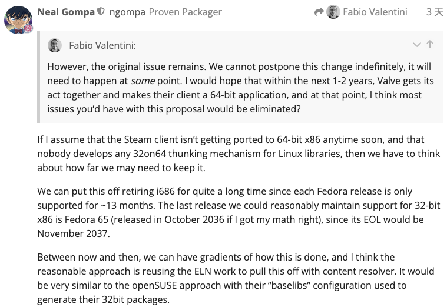
Task: Click the gray header bar of the quote block
Action: 265,45
